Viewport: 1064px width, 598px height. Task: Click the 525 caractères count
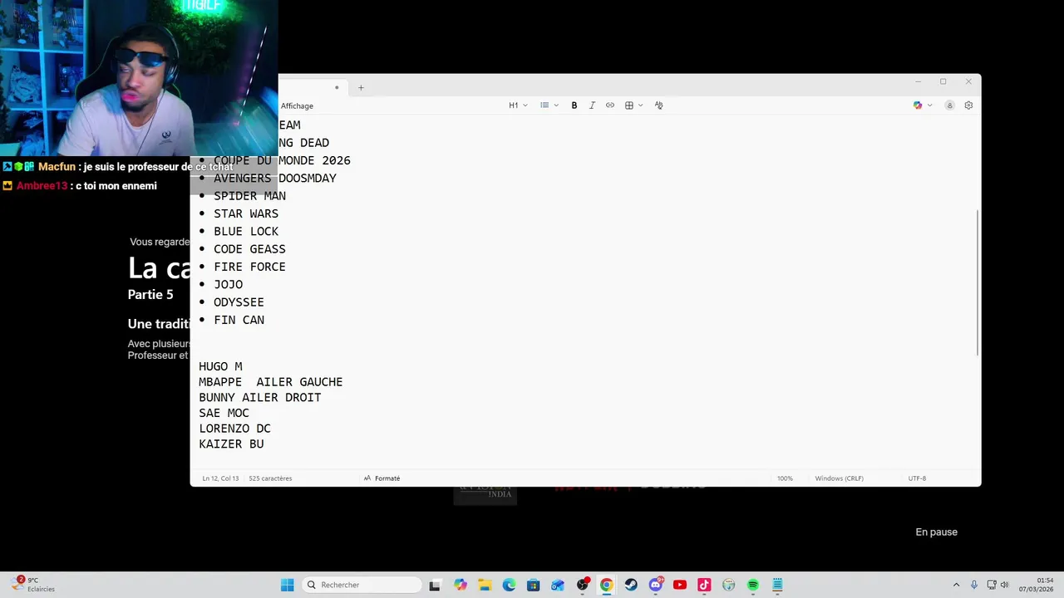[270, 478]
